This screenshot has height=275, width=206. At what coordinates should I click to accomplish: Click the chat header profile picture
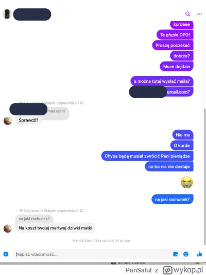click(x=7, y=14)
